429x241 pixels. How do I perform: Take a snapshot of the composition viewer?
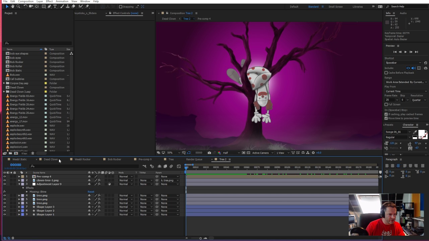click(x=209, y=153)
